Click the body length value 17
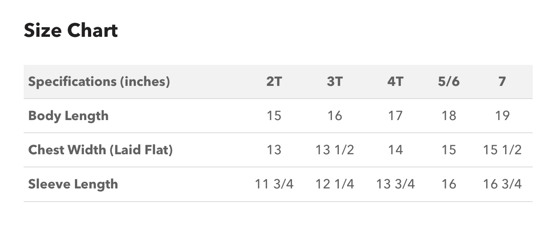The width and height of the screenshot is (548, 227). [395, 116]
